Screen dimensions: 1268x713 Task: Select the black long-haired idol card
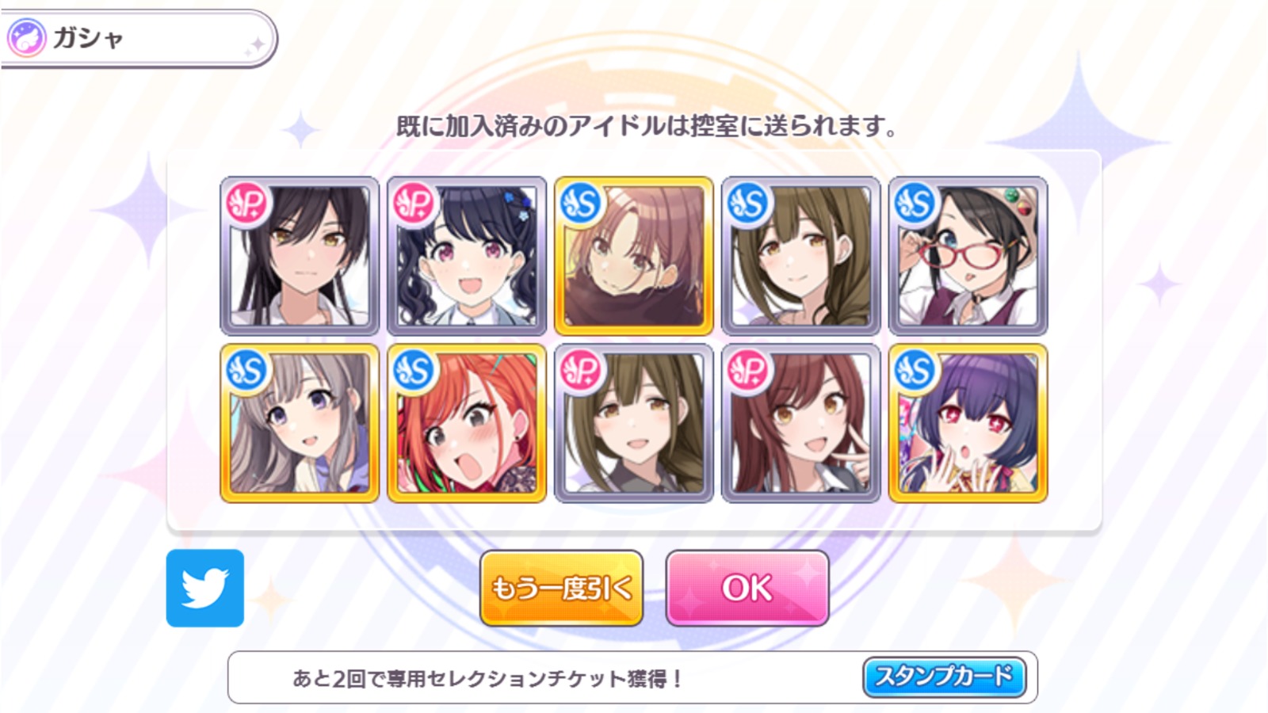click(x=300, y=256)
